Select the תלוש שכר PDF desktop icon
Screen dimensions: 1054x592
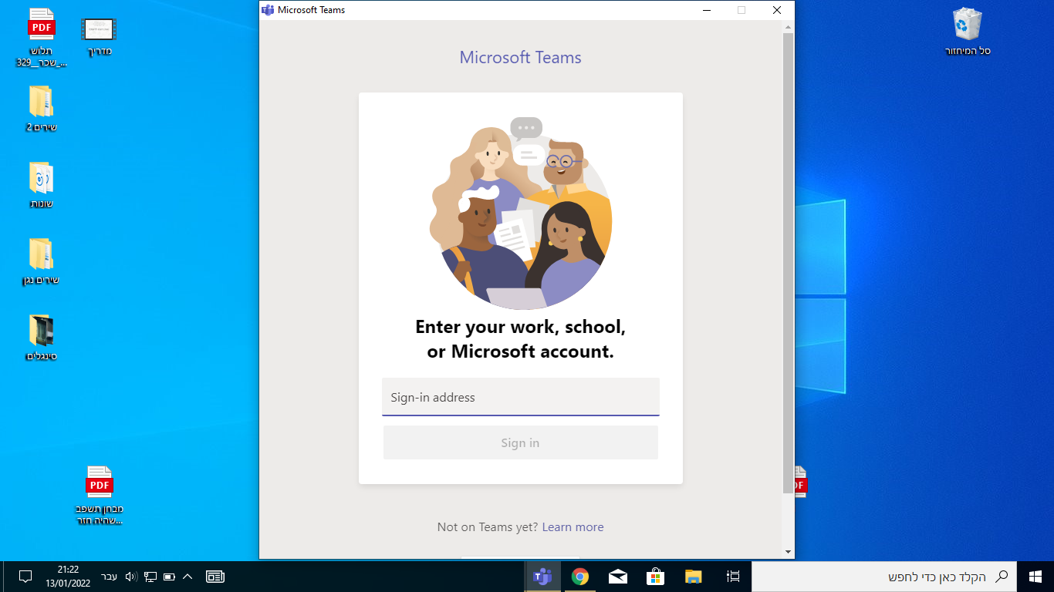(42, 38)
